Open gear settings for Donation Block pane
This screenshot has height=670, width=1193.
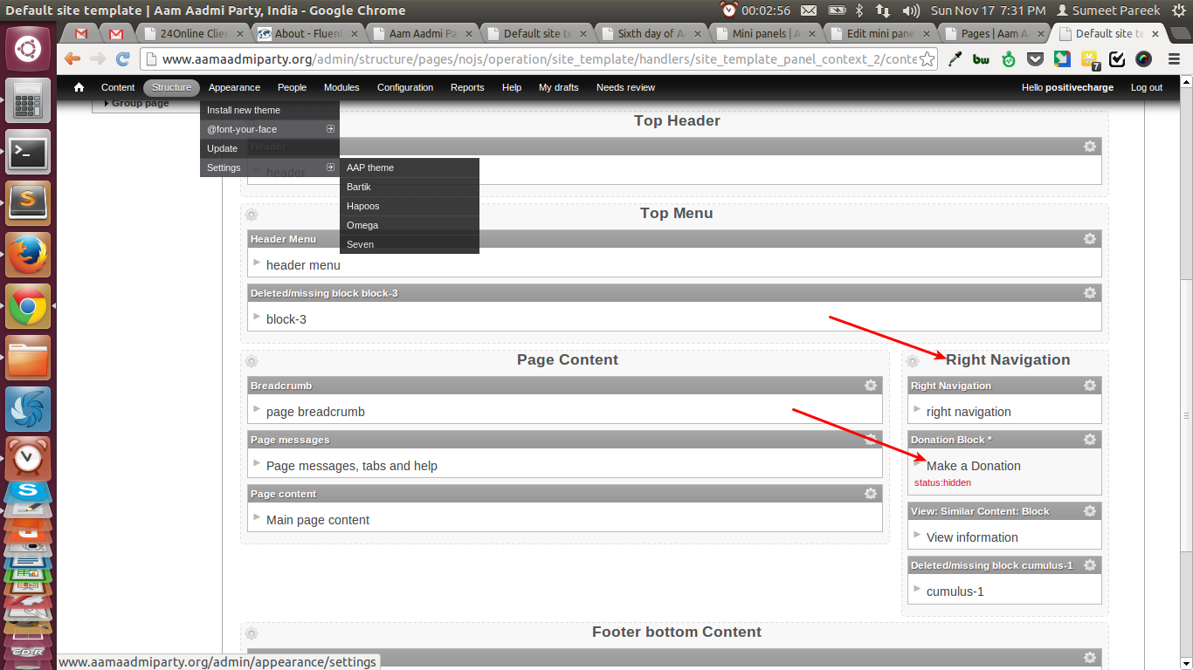pos(1090,439)
